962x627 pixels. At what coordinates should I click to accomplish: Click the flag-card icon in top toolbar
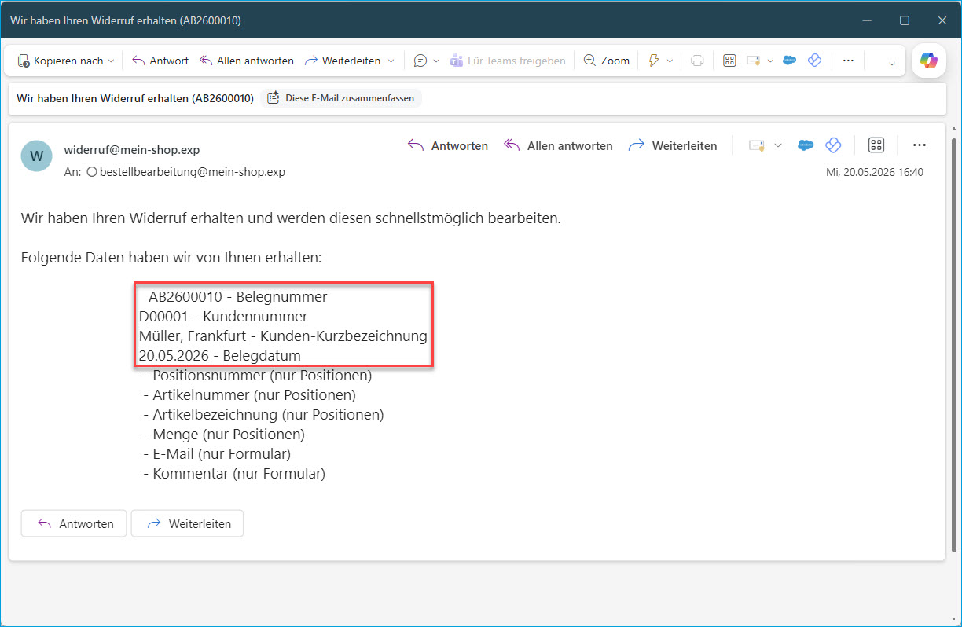[754, 60]
